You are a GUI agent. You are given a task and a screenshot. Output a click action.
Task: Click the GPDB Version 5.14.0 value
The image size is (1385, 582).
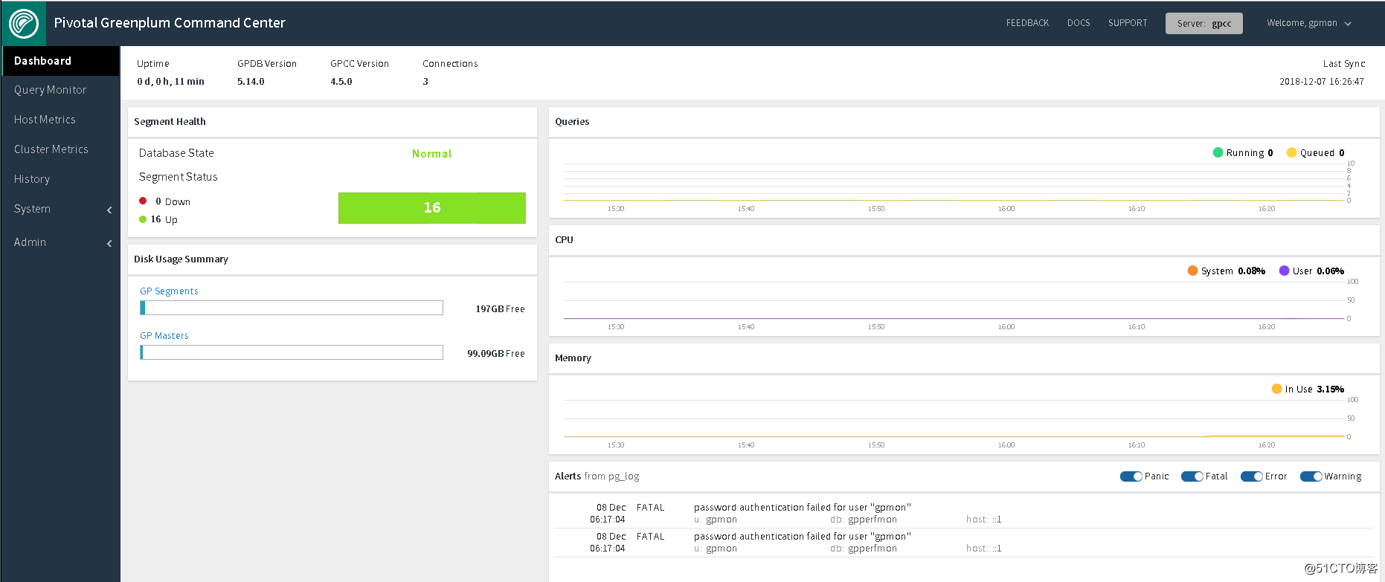point(251,82)
